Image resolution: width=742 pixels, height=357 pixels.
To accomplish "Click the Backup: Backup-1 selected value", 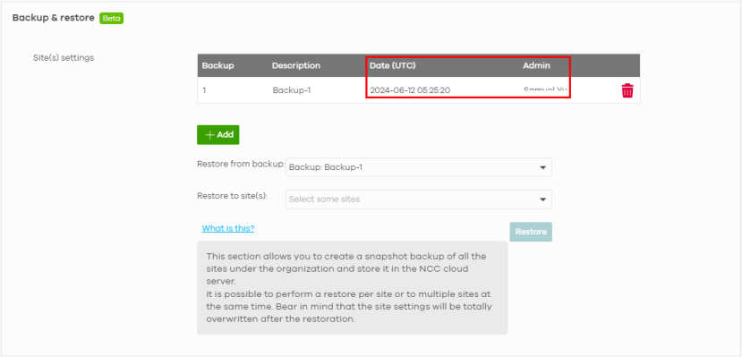I will pyautogui.click(x=326, y=167).
